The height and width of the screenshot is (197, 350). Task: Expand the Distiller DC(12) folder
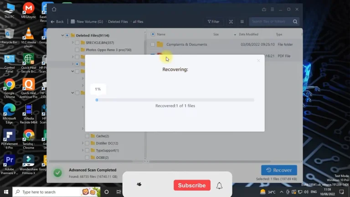click(x=82, y=143)
